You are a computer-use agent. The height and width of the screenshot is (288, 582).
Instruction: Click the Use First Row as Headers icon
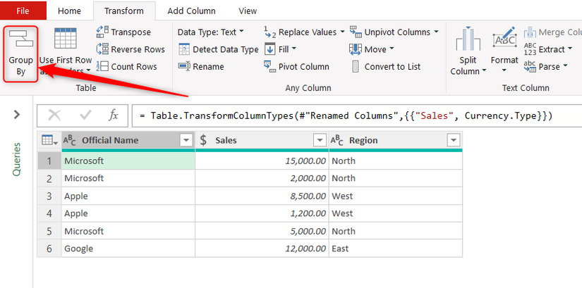pyautogui.click(x=66, y=38)
